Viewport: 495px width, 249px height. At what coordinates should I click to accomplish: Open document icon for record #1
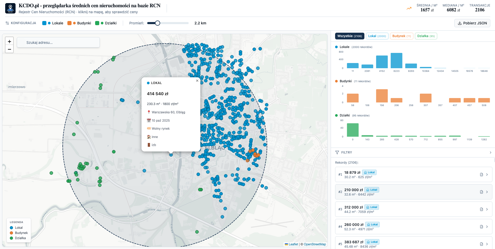481,175
